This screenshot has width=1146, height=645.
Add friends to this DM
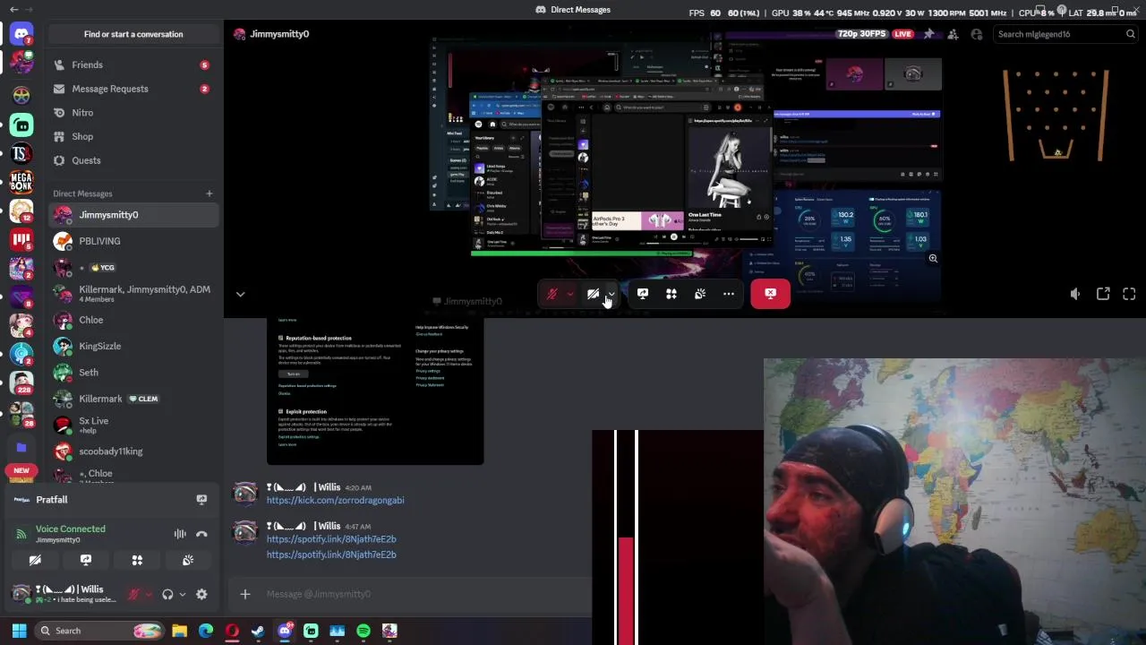(953, 34)
